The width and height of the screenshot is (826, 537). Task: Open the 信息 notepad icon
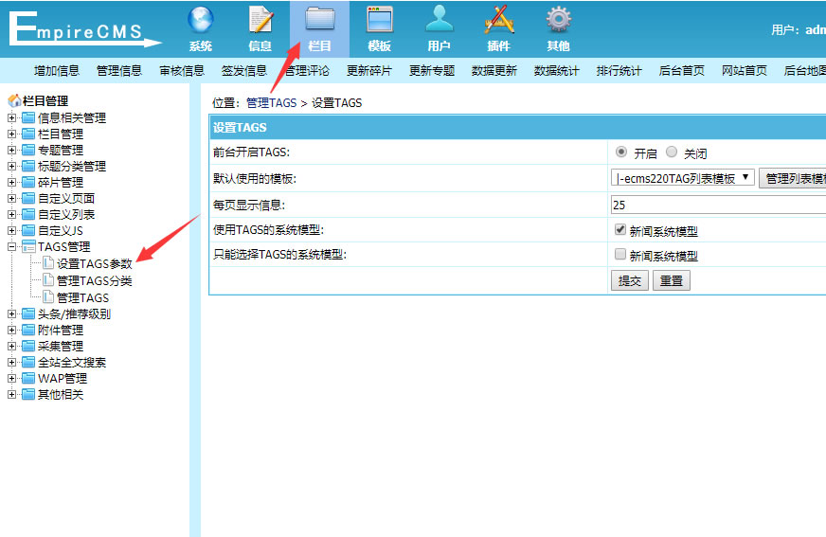click(x=260, y=21)
